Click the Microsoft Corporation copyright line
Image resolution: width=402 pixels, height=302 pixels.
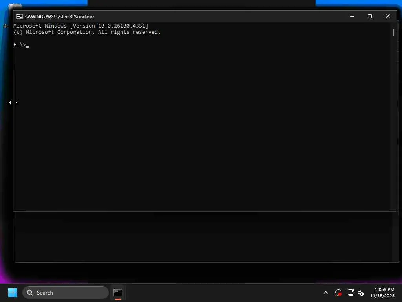(x=87, y=32)
